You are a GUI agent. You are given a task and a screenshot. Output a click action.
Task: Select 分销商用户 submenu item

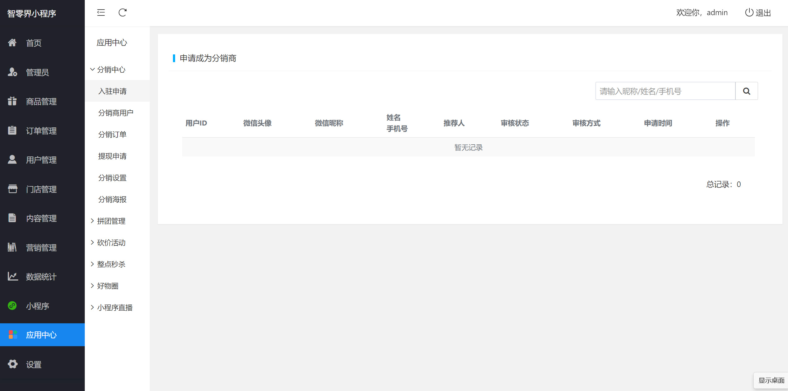pos(115,113)
